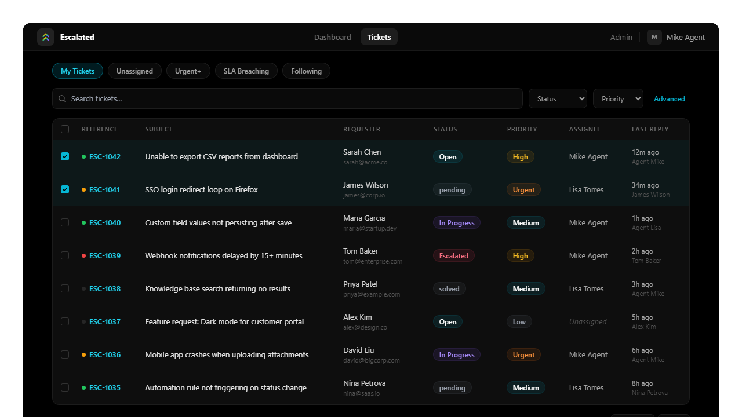
Task: Select the ESC-1039 row checkbox
Action: point(65,255)
